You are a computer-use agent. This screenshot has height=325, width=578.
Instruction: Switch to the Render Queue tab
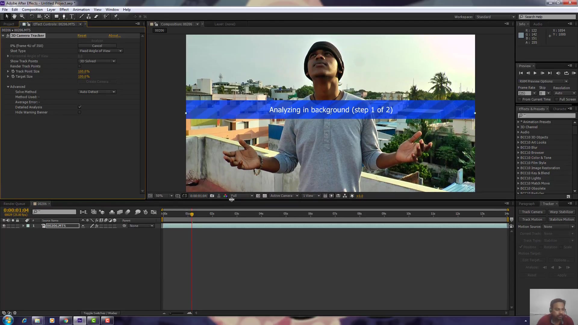(14, 204)
